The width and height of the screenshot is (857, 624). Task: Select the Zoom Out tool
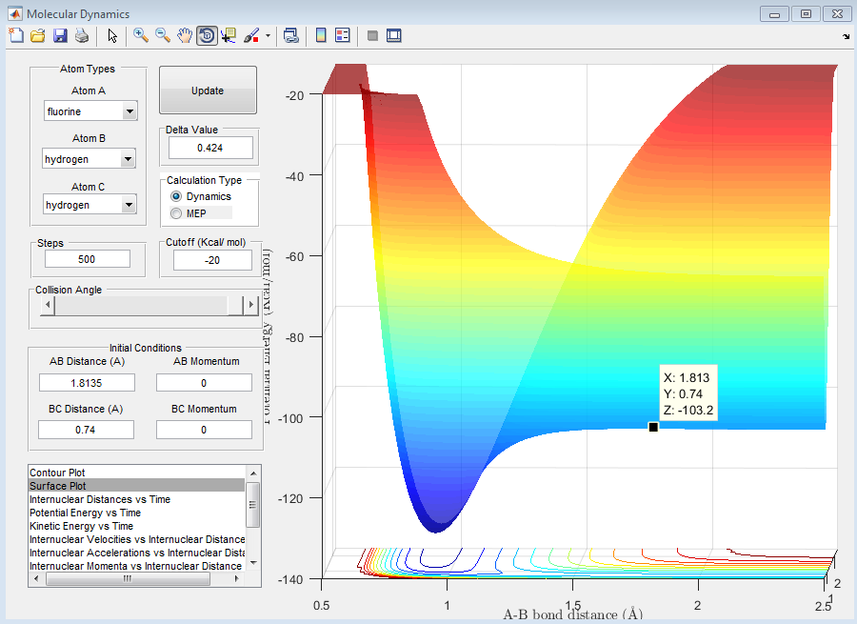pos(162,35)
